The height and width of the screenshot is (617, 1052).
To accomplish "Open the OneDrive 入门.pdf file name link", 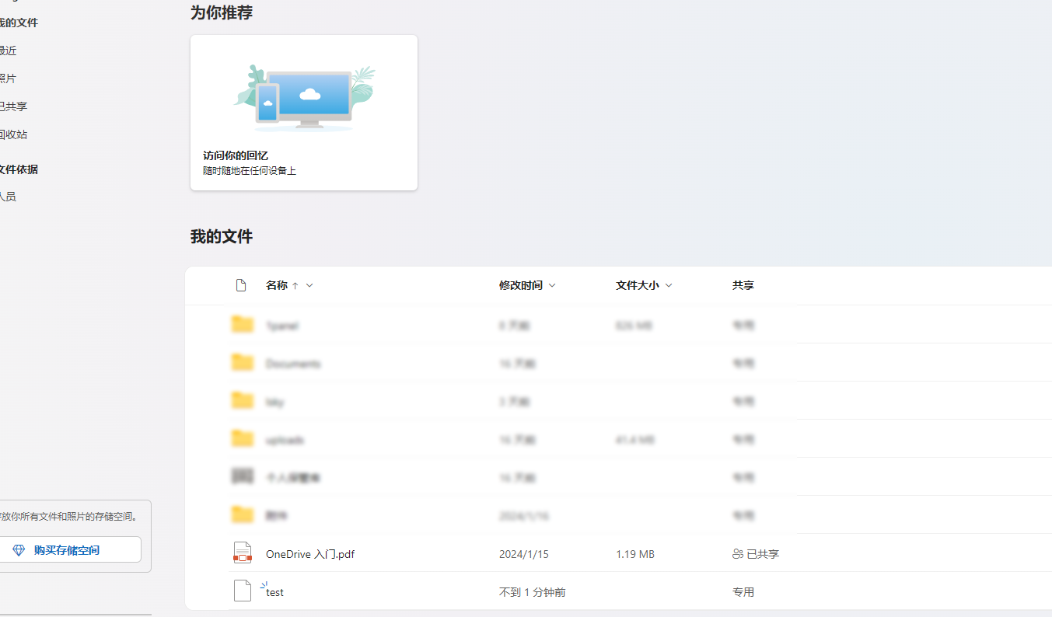I will click(x=310, y=554).
